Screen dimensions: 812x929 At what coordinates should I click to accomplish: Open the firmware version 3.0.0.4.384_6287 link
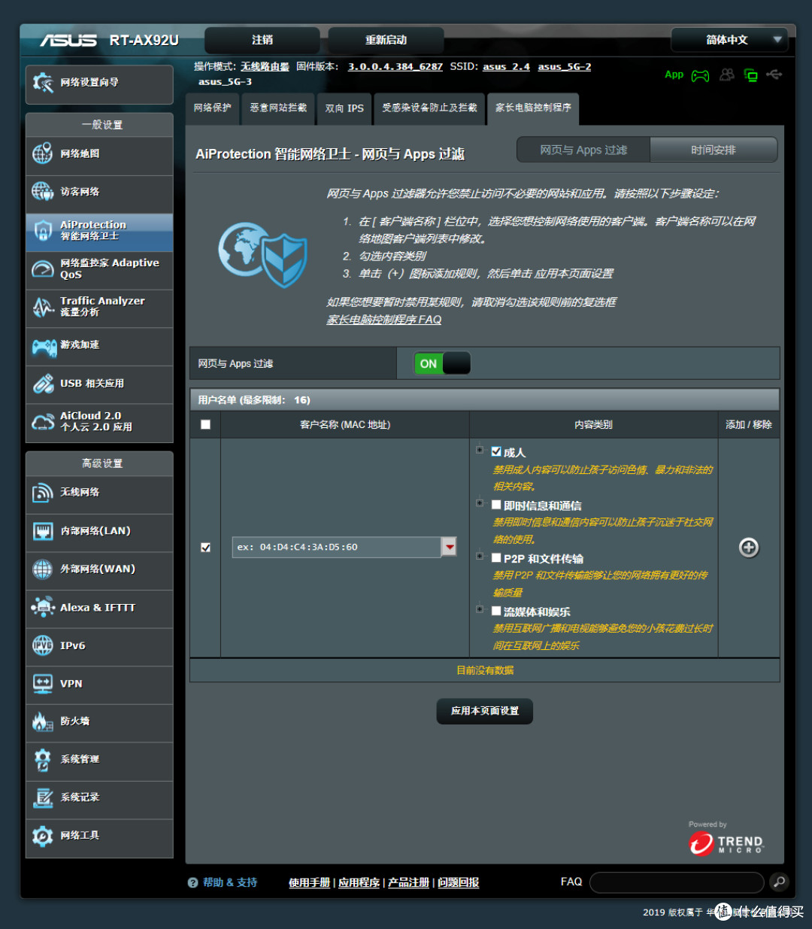[x=395, y=67]
